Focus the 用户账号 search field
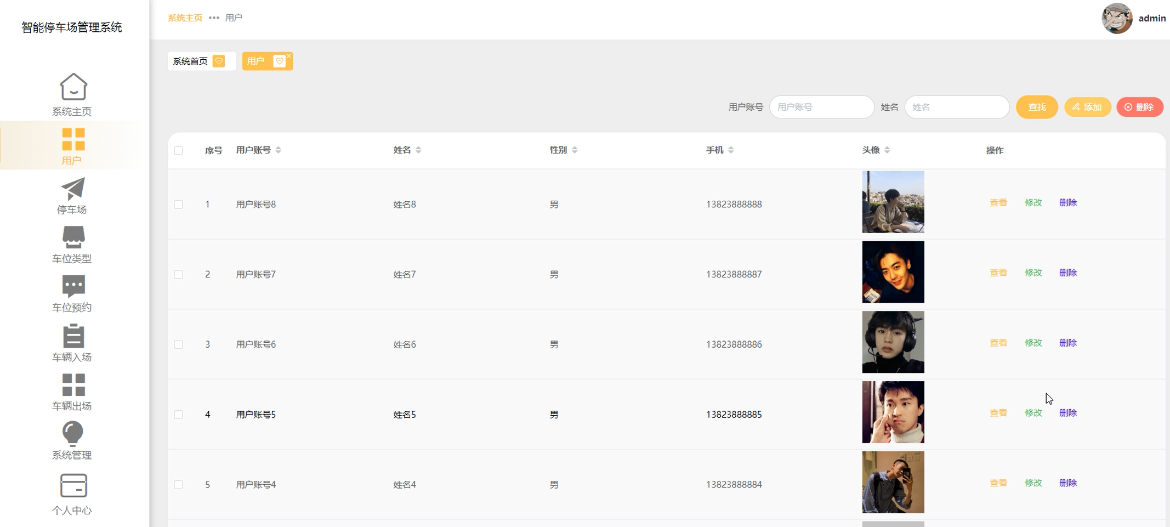This screenshot has height=527, width=1170. [x=821, y=107]
